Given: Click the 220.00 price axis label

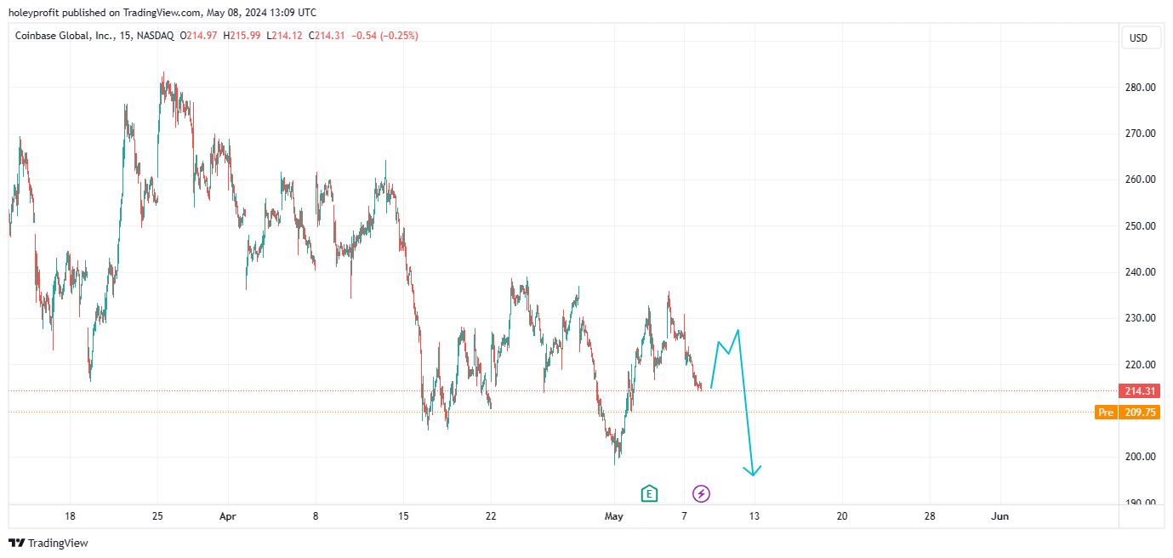Looking at the screenshot, I should coord(1140,364).
